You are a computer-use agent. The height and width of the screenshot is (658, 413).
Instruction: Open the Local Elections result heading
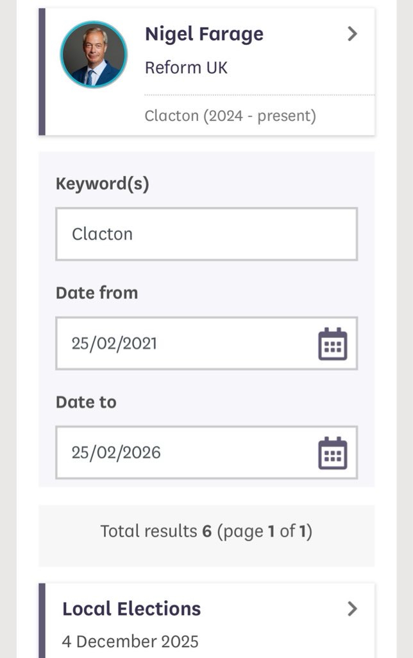click(131, 609)
